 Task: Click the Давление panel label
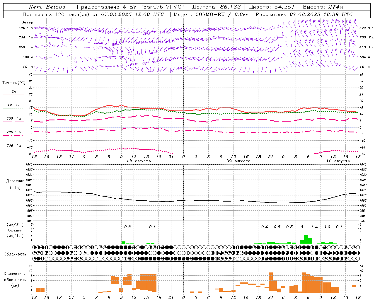click(15, 181)
